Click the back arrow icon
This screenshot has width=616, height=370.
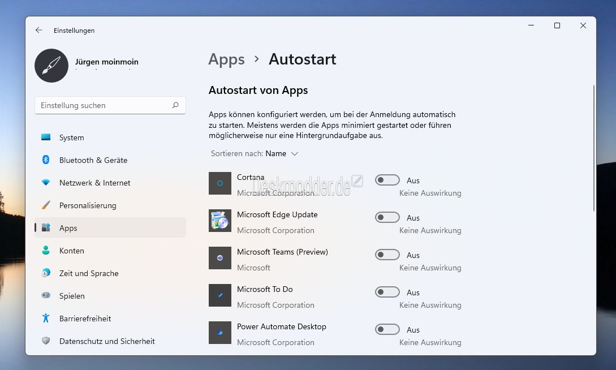(38, 30)
